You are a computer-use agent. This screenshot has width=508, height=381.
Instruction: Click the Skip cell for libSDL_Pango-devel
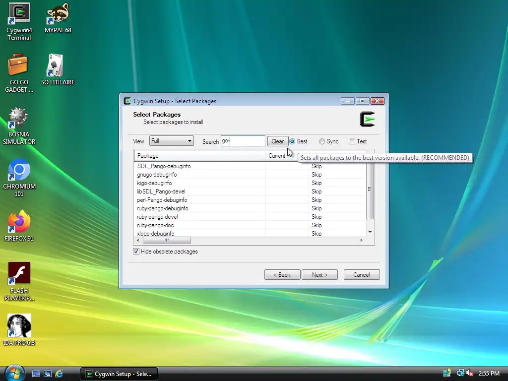click(317, 191)
